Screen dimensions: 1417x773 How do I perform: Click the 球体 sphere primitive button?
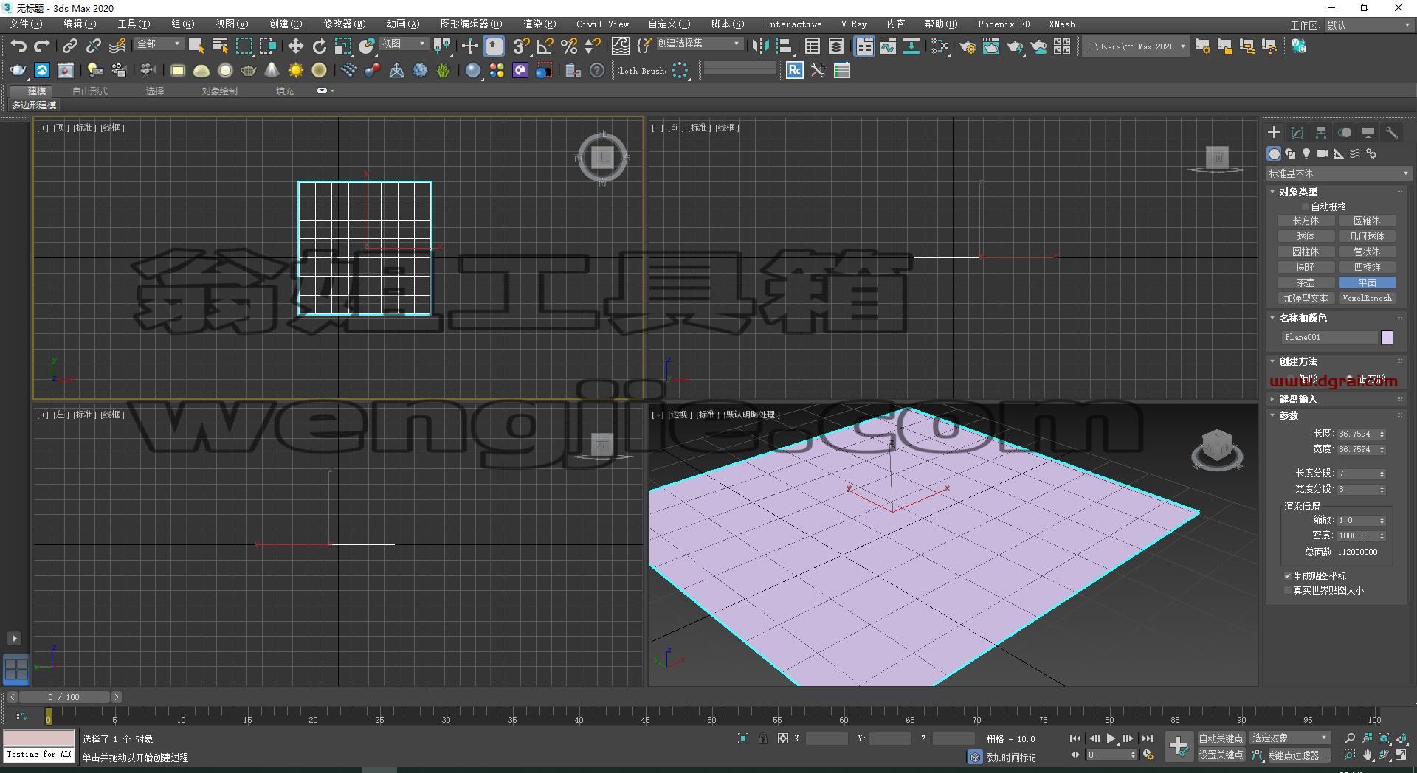point(1306,237)
